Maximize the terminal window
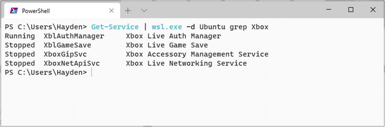Viewport: 385px width, 127px height. coord(351,10)
